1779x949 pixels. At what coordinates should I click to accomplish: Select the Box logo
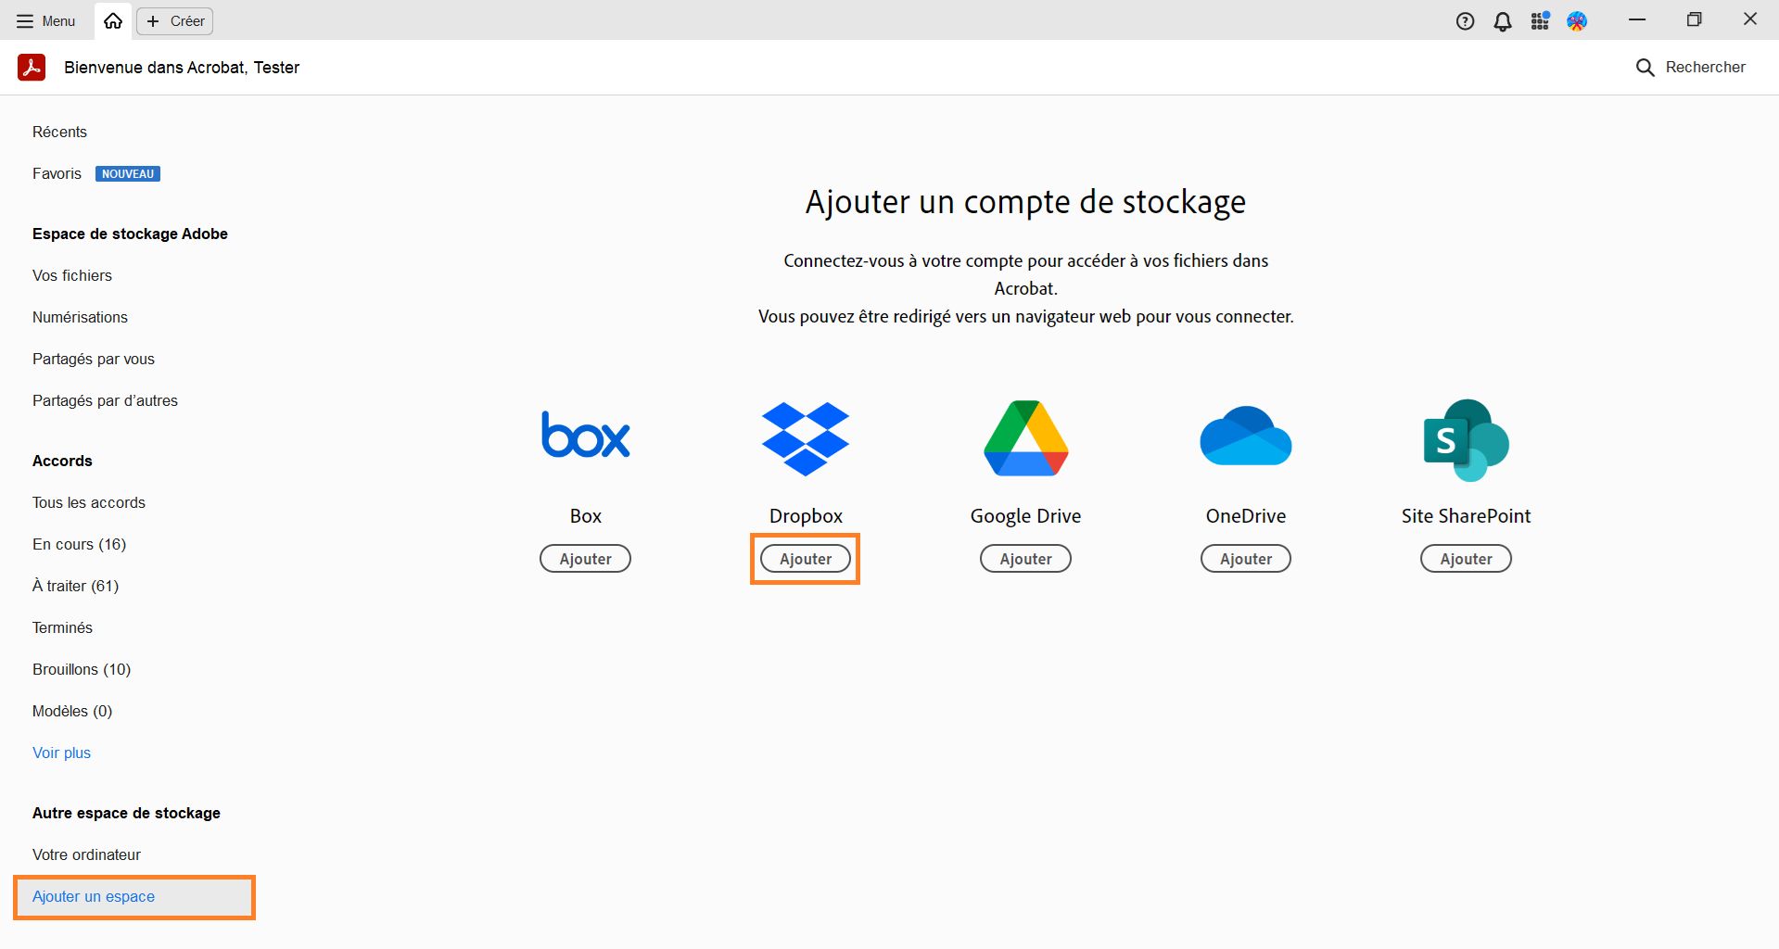[585, 436]
